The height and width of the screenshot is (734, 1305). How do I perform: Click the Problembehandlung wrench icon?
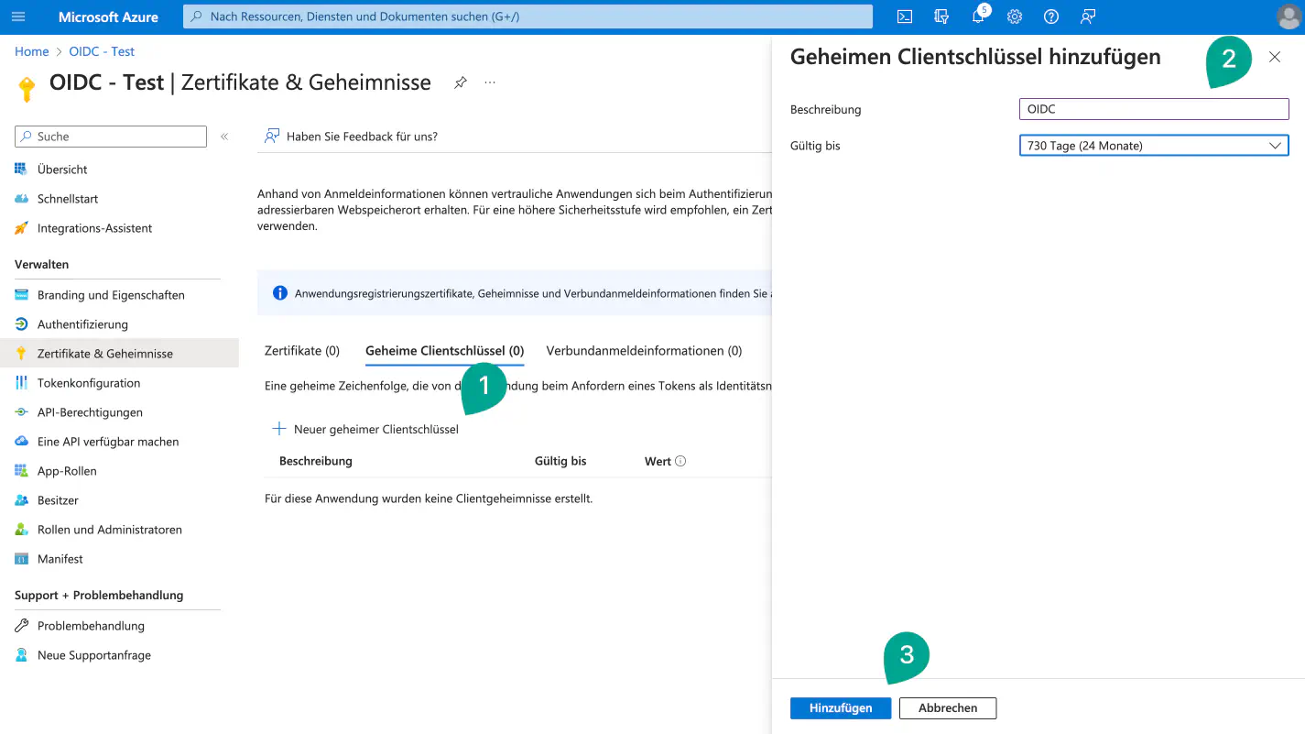(21, 626)
